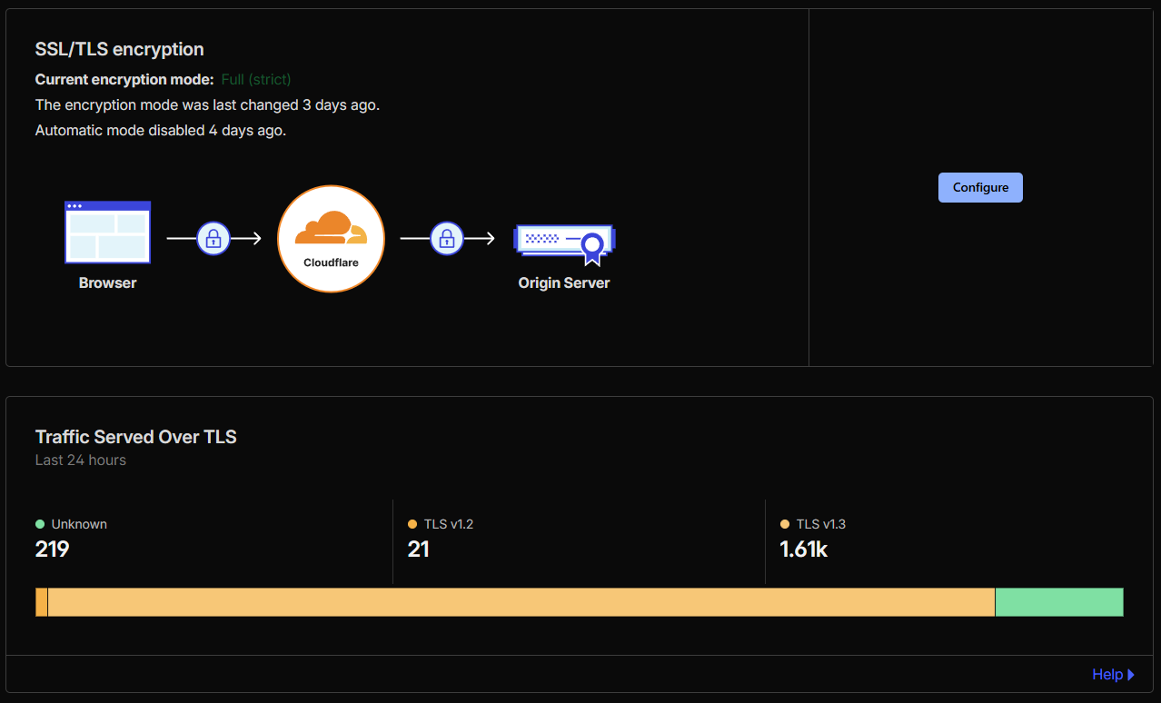Viewport: 1161px width, 703px height.
Task: Click the 'Full (strict)' encryption mode text
Action: [256, 80]
